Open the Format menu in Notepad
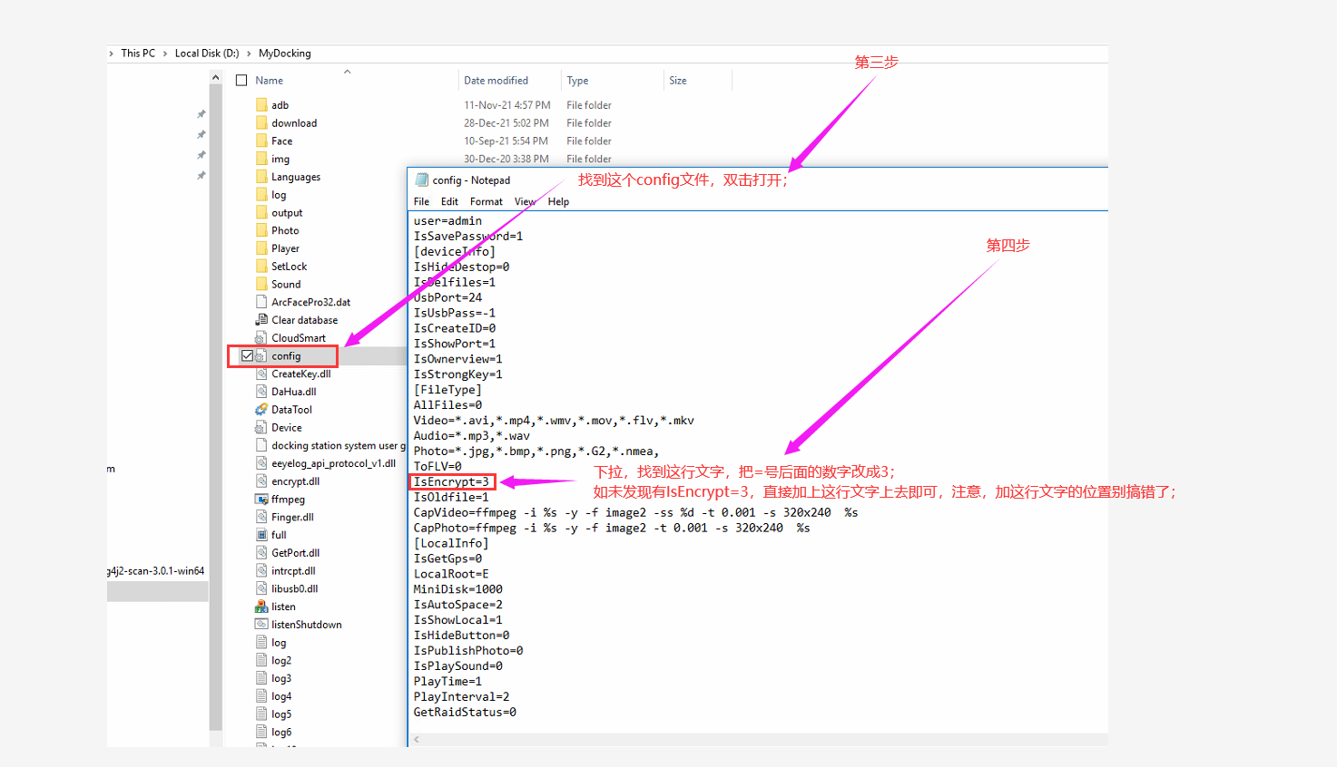Screen dimensions: 1337x767 tap(486, 201)
